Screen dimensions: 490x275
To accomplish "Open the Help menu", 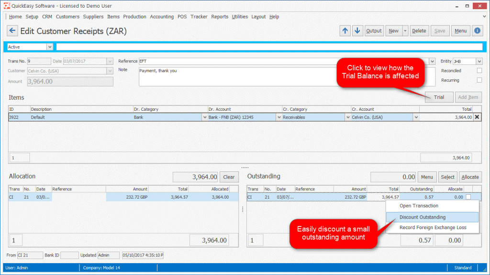I will click(x=274, y=17).
